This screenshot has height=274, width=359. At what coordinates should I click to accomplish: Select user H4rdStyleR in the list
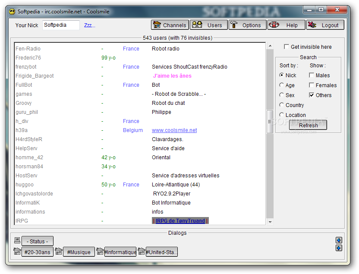pyautogui.click(x=29, y=139)
